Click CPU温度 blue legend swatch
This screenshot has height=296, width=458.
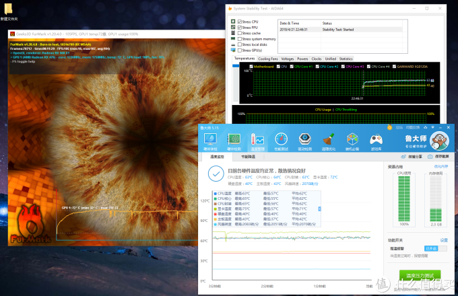pyautogui.click(x=216, y=193)
